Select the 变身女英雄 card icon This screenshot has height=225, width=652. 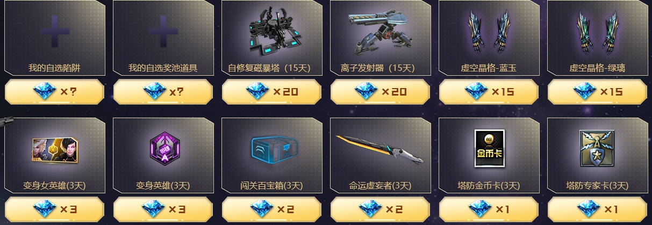54,149
